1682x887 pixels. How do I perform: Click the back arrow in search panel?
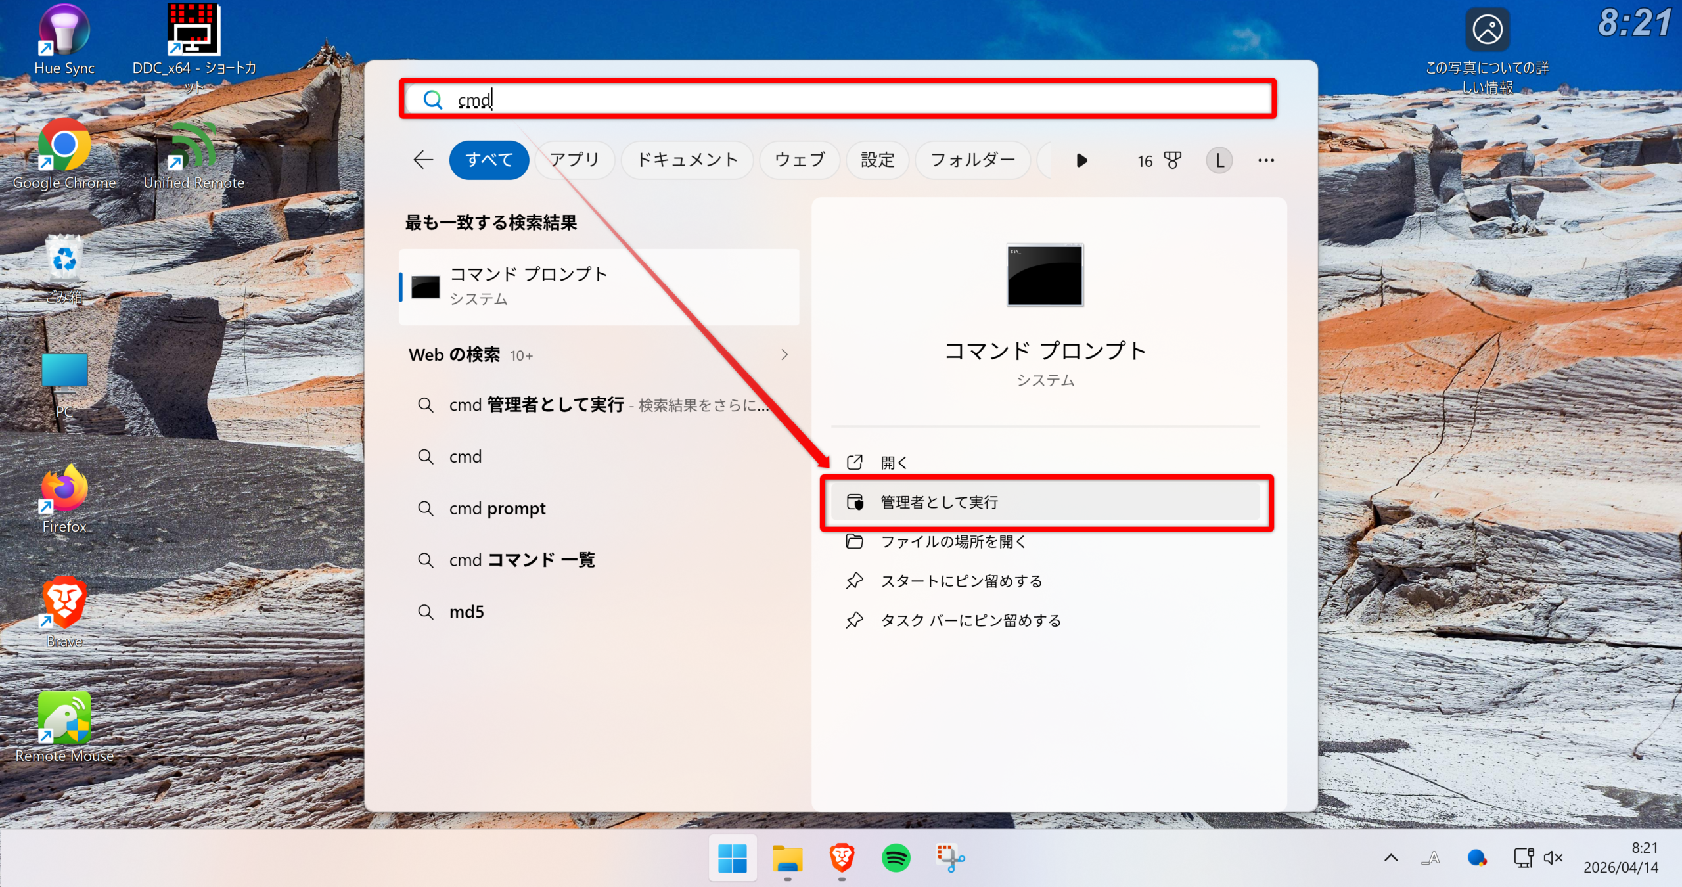coord(423,160)
